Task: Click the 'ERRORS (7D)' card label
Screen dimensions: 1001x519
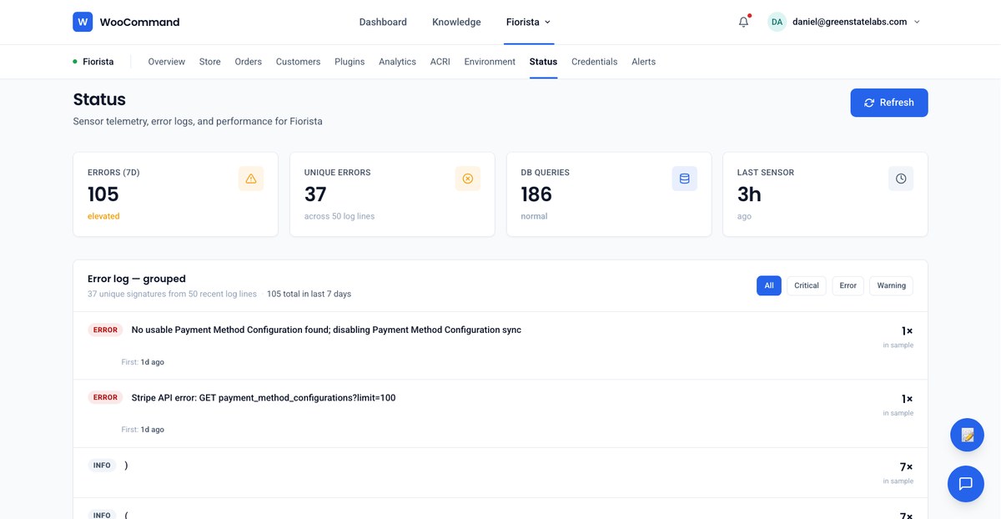Action: click(113, 173)
